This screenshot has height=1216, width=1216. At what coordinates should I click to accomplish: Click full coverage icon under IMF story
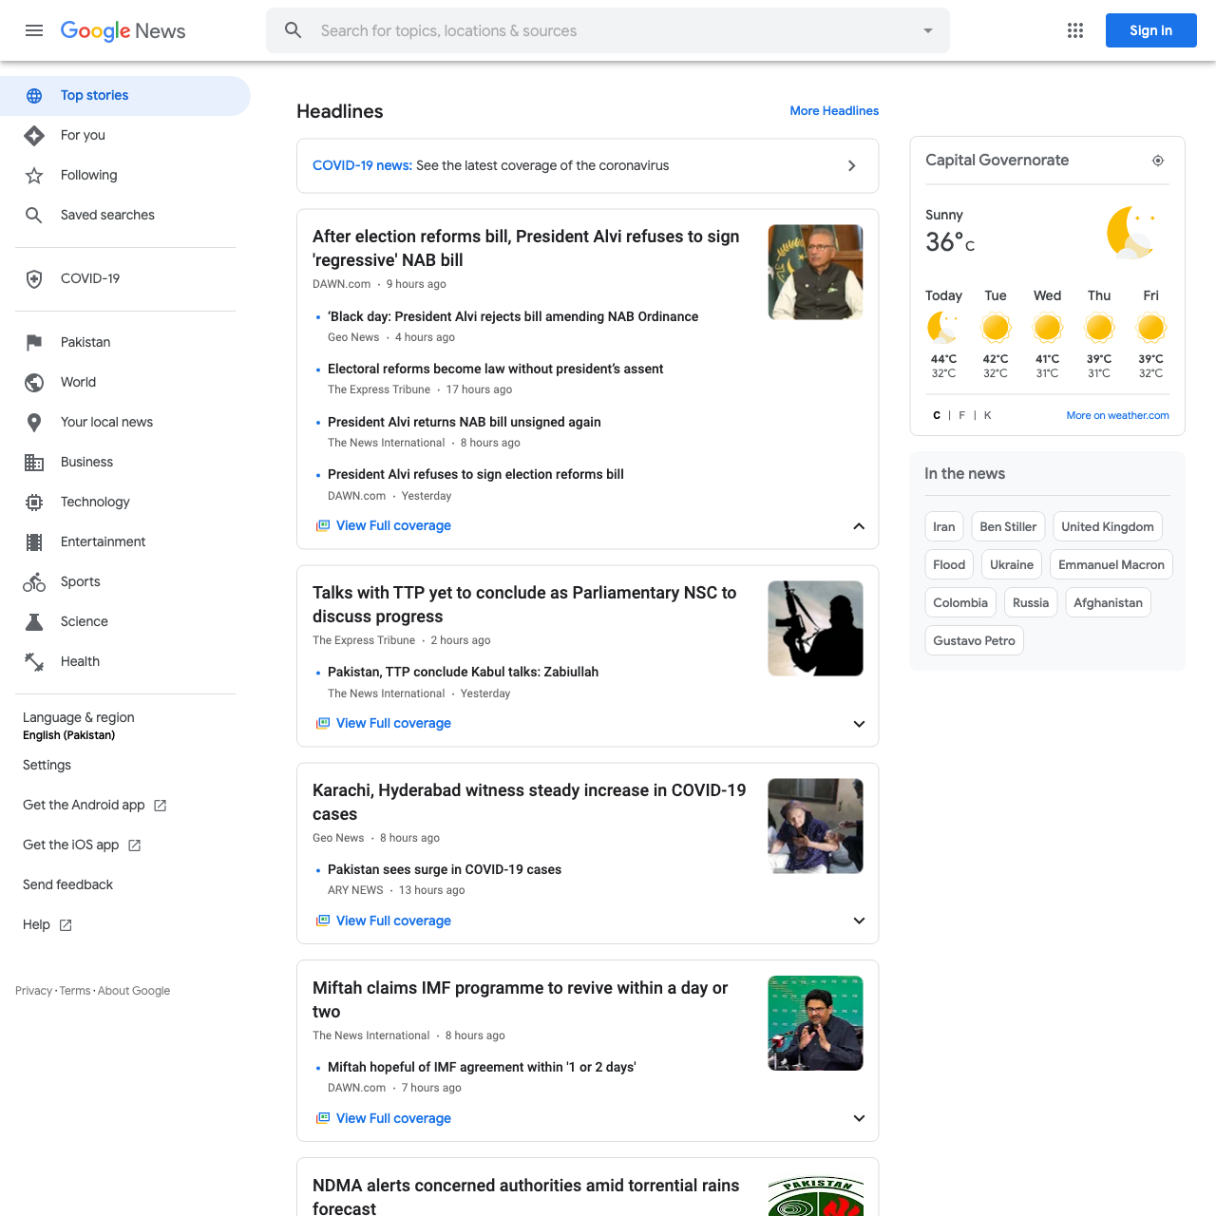(x=323, y=1118)
